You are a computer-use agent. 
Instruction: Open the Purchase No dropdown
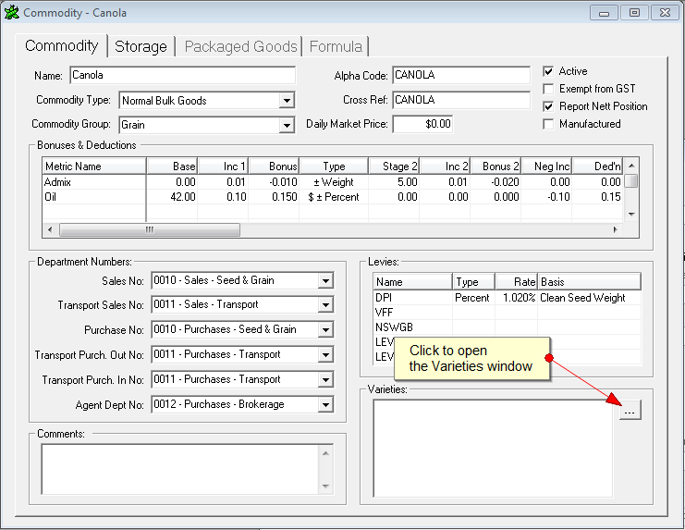click(324, 330)
